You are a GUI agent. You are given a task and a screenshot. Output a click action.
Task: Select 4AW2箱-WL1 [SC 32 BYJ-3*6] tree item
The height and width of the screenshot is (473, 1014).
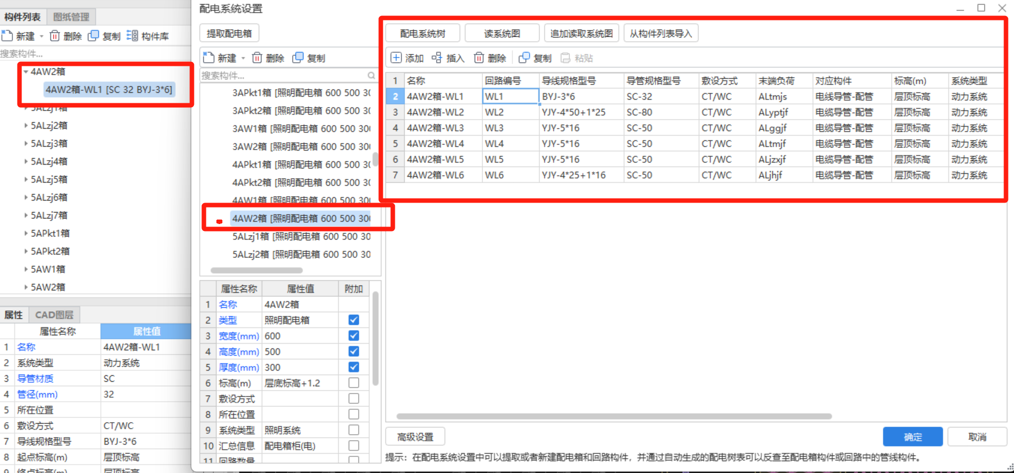tap(109, 90)
